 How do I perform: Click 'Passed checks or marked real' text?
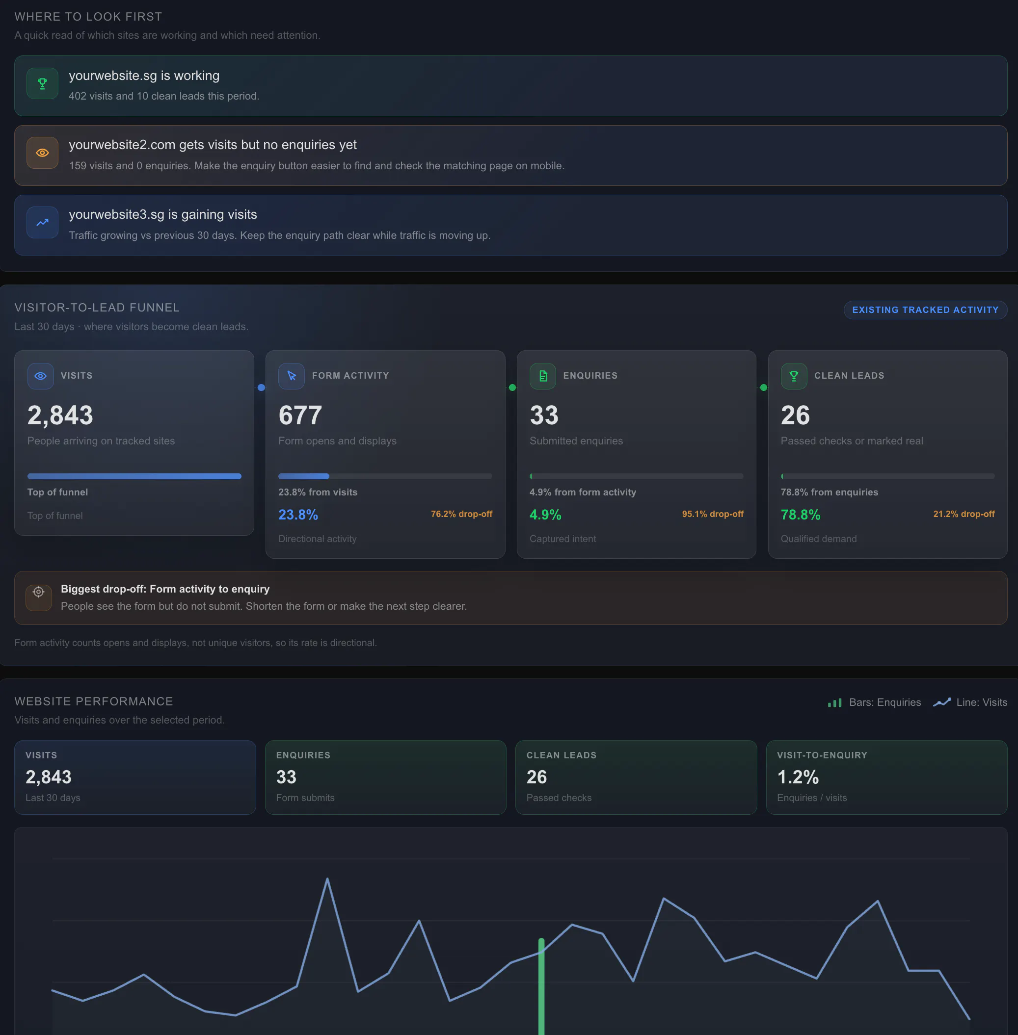[852, 441]
